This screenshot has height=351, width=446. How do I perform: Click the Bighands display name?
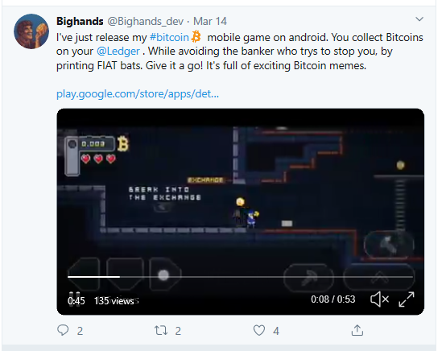coord(80,21)
